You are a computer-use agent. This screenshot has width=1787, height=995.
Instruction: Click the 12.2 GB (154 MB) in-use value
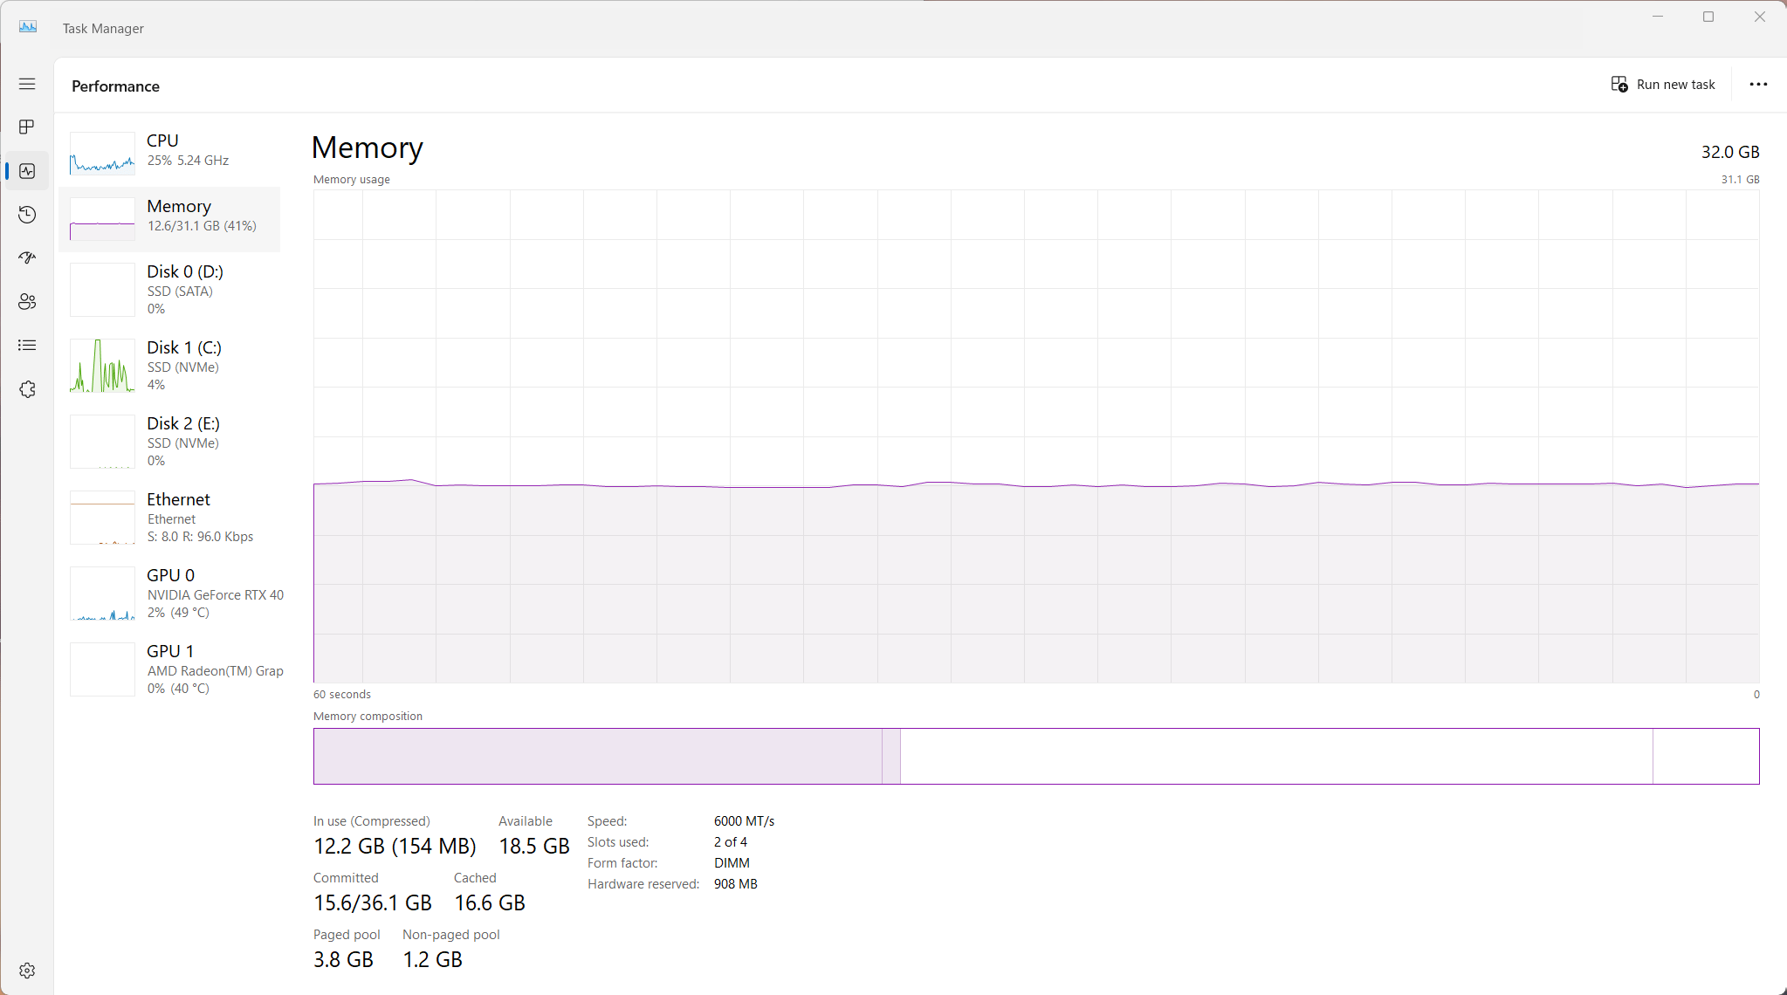click(395, 846)
